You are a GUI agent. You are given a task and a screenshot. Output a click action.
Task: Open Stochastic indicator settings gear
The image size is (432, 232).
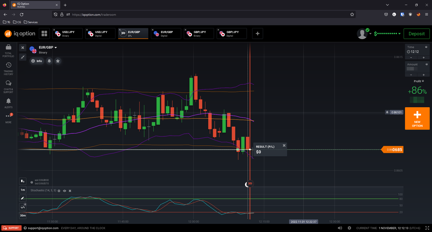(x=59, y=191)
